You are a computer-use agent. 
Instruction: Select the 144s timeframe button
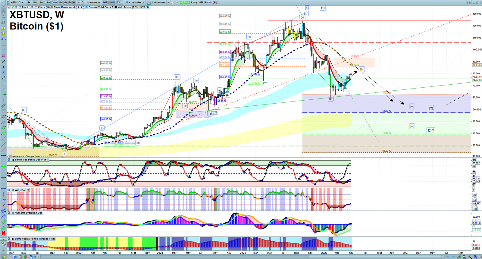35,2
